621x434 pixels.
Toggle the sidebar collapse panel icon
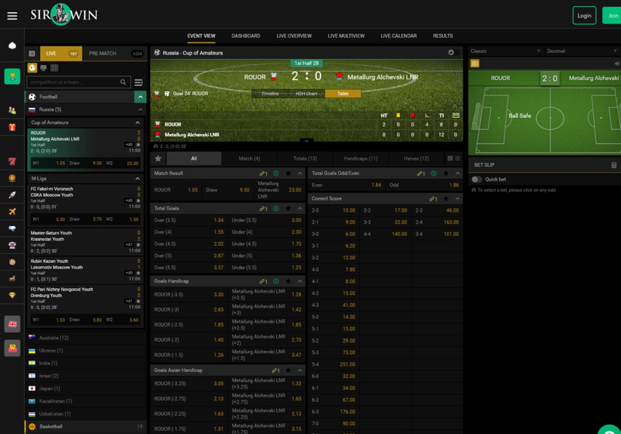click(32, 54)
